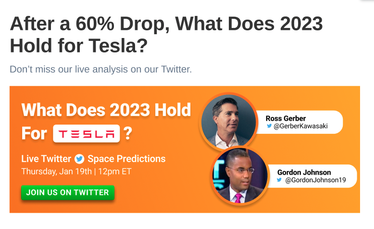Click the @GerberKawasaki Twitter handle
The image size is (374, 229).
pos(300,126)
